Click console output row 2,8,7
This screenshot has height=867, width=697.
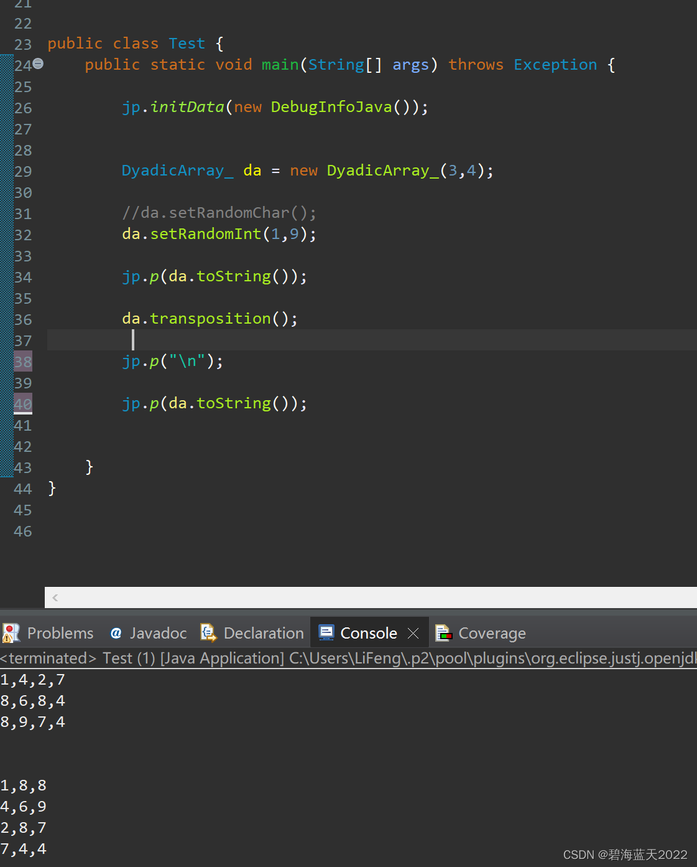[24, 828]
